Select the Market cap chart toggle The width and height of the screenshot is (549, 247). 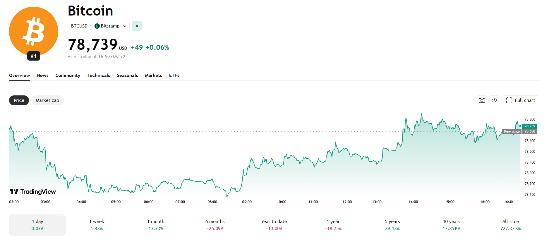47,100
